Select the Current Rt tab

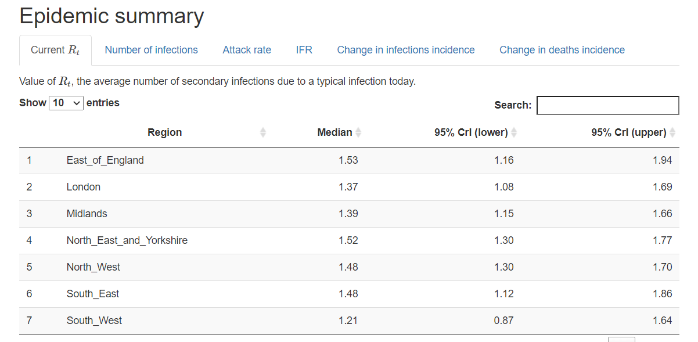pos(55,50)
